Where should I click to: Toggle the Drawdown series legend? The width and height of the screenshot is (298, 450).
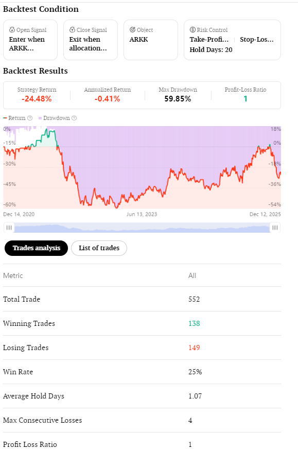point(54,118)
